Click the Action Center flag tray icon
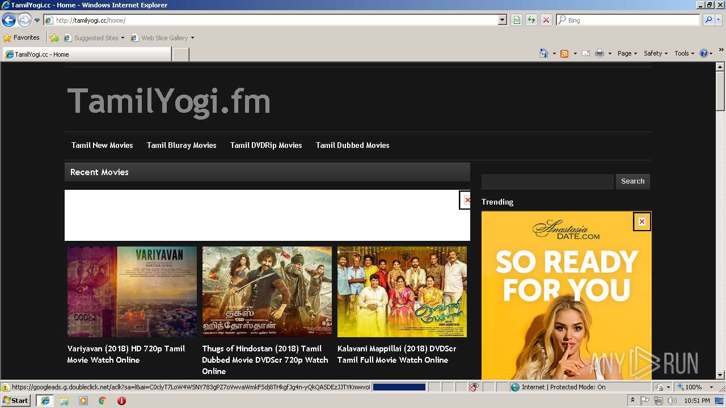 (x=645, y=401)
